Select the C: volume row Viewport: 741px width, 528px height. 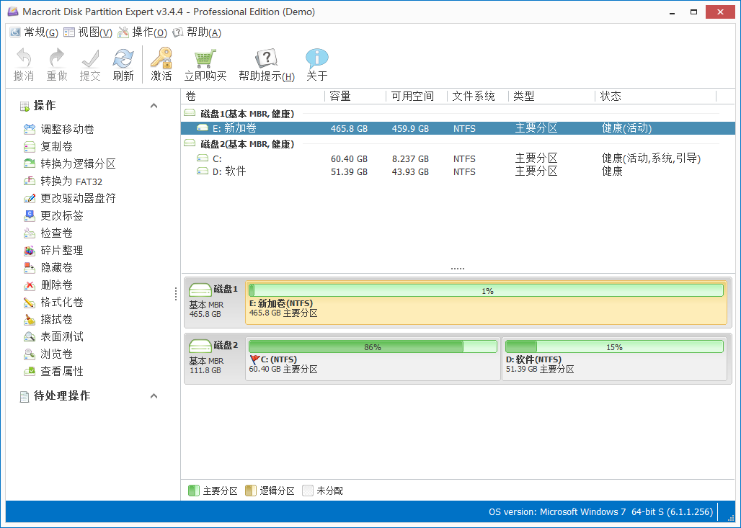458,158
